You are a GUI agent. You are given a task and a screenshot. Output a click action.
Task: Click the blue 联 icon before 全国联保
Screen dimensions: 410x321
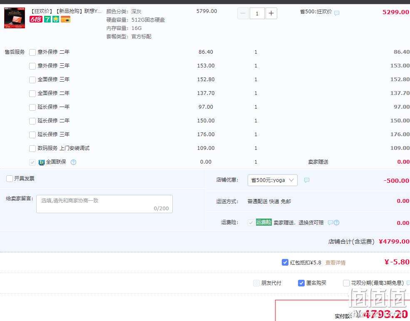41,162
